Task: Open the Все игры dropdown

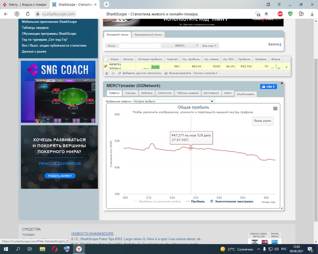Action: (x=209, y=46)
